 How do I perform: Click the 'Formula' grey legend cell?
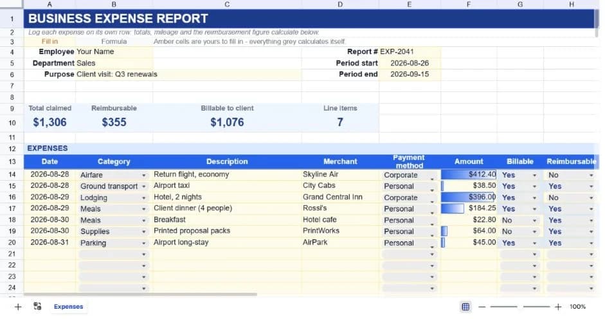click(x=114, y=41)
